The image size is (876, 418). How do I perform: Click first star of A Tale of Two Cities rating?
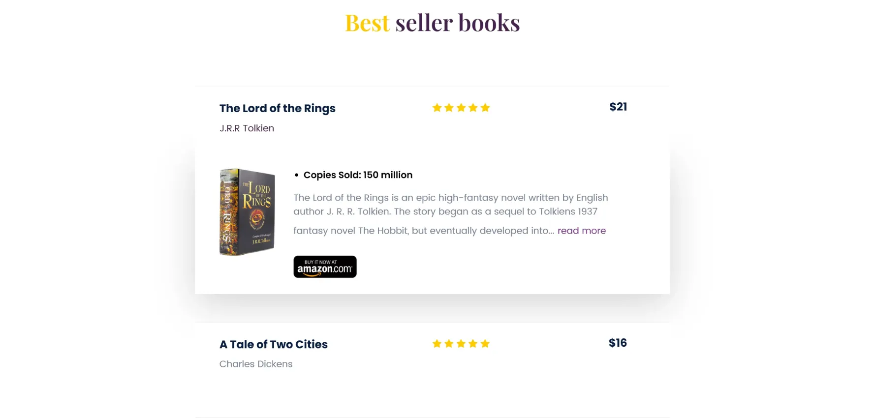(437, 344)
